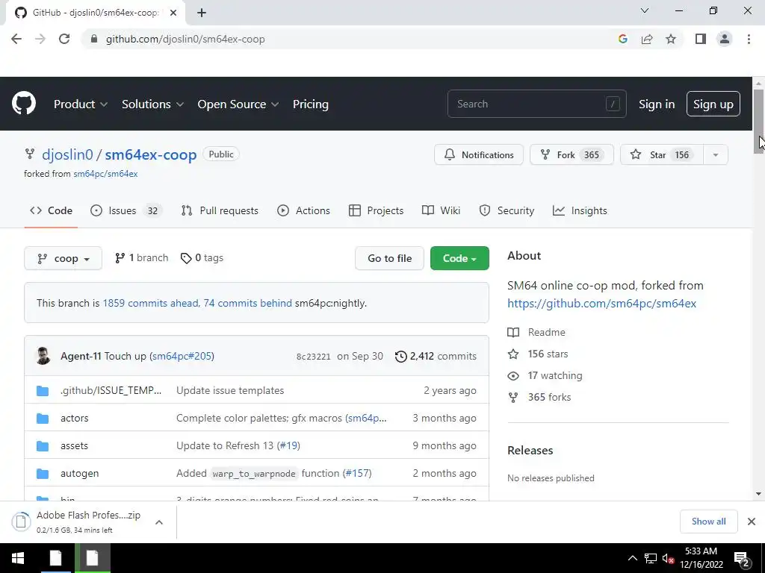Open the highlighted taskbar document app
765x573 pixels.
pyautogui.click(x=92, y=558)
